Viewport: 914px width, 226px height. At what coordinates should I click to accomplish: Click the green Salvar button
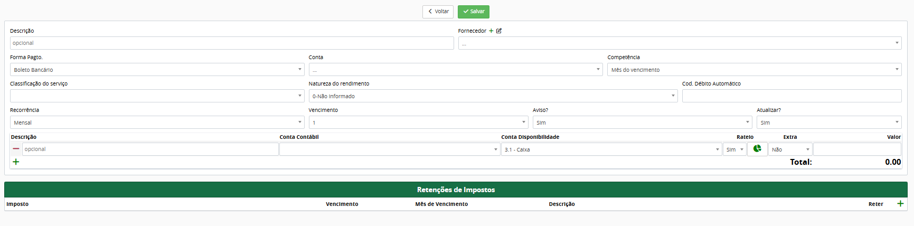[x=473, y=12]
